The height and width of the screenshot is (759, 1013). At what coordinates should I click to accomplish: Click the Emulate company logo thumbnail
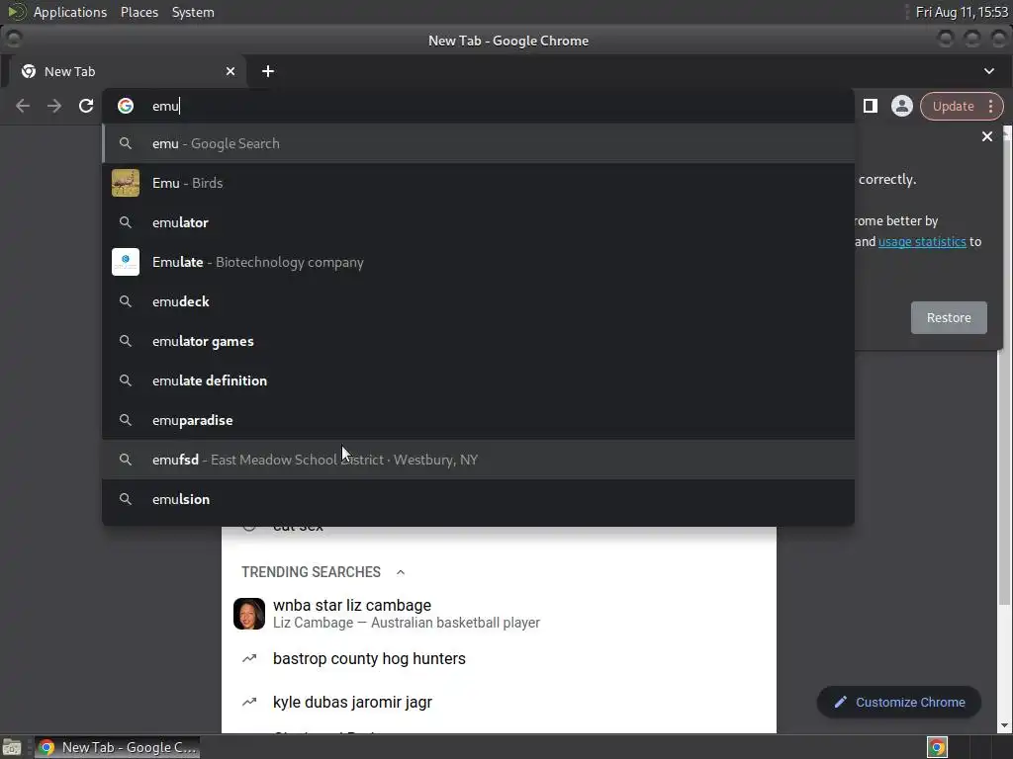pos(126,262)
